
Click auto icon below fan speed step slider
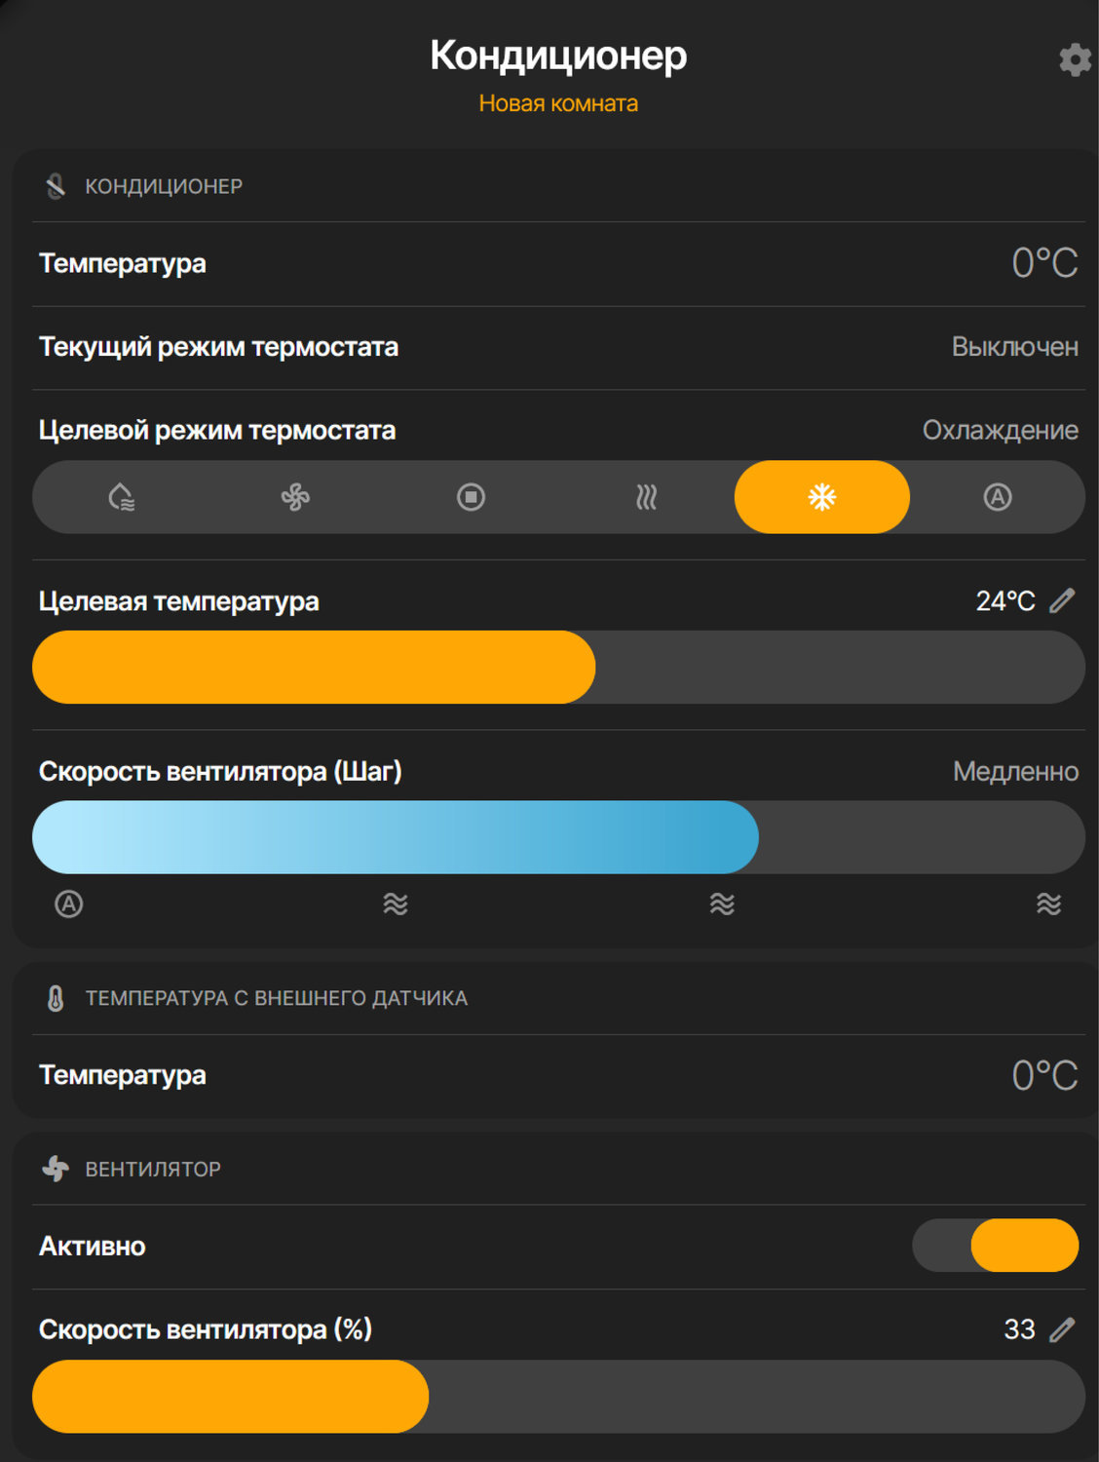click(x=69, y=904)
